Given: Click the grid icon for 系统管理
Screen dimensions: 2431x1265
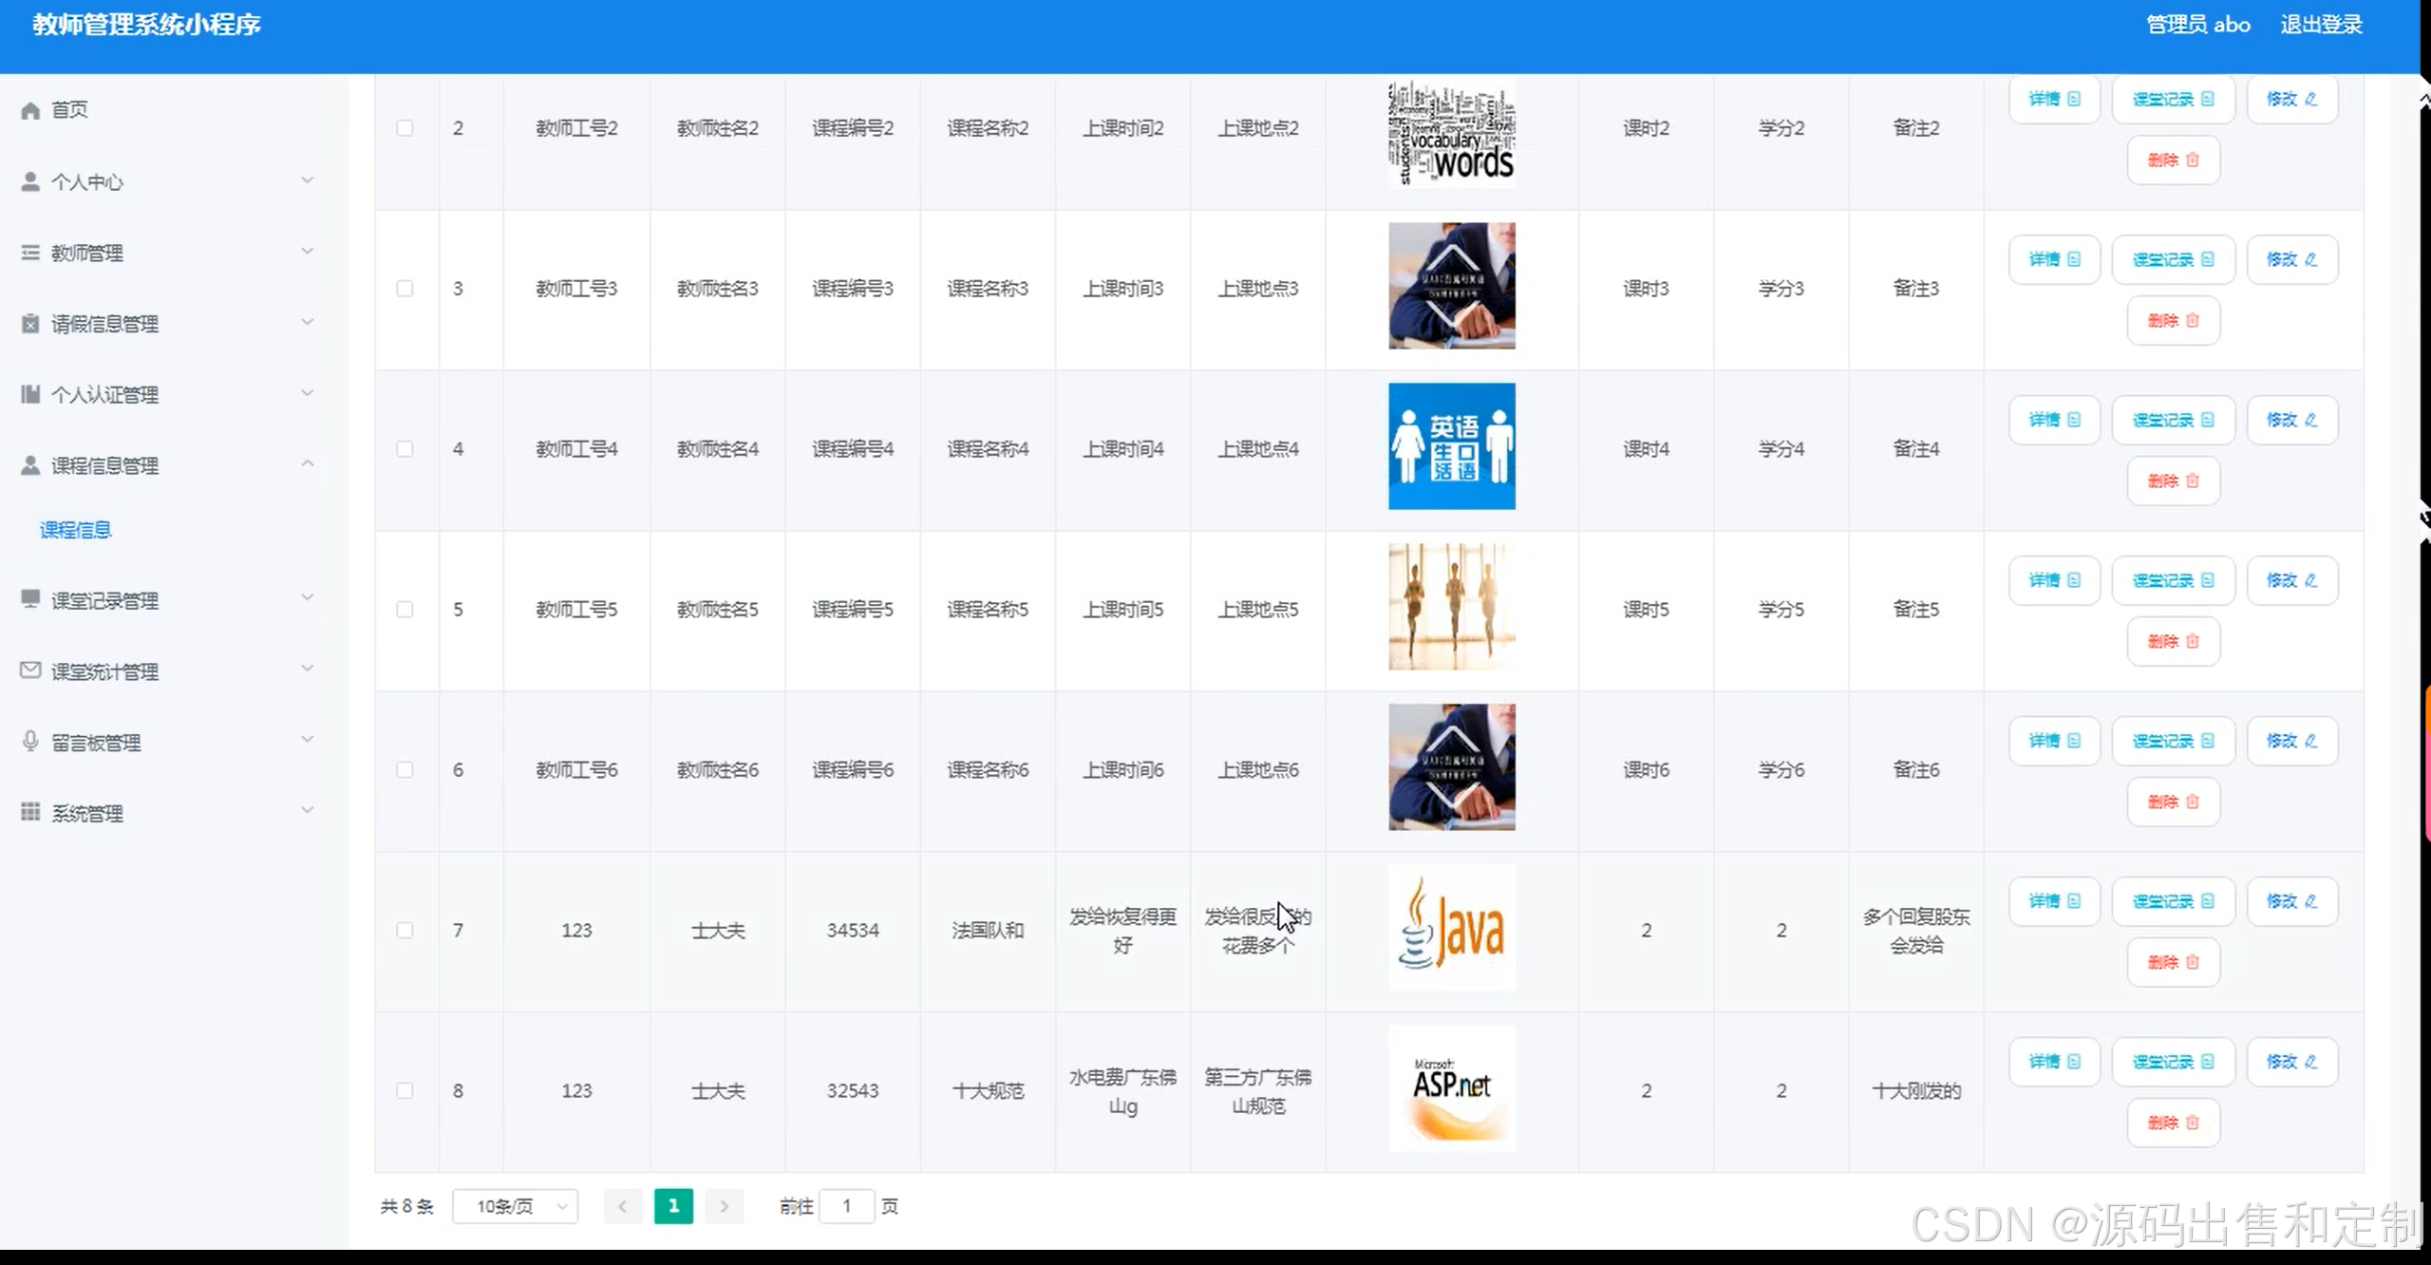Looking at the screenshot, I should [x=30, y=812].
